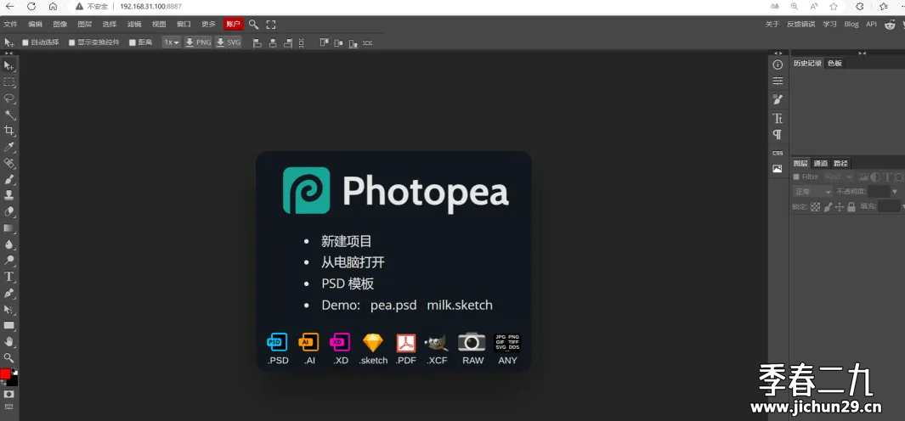Switch to the 通道 tab
This screenshot has height=421, width=905.
coord(821,164)
